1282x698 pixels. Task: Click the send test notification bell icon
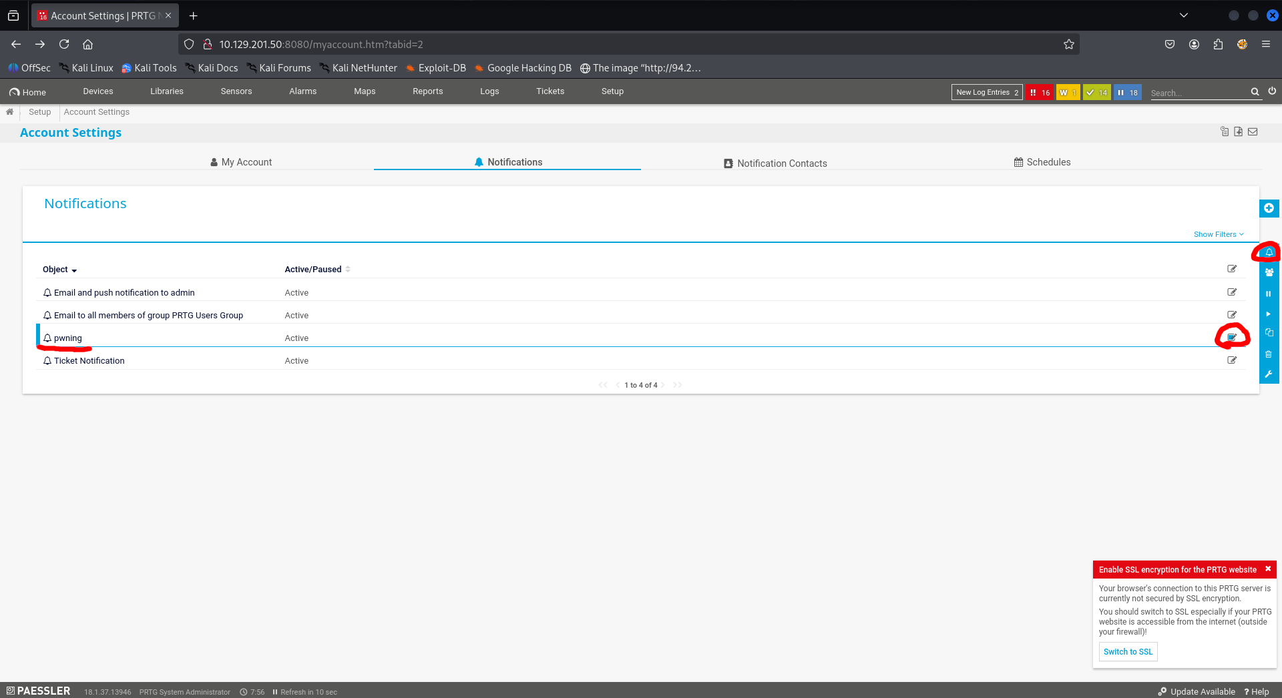[1269, 252]
